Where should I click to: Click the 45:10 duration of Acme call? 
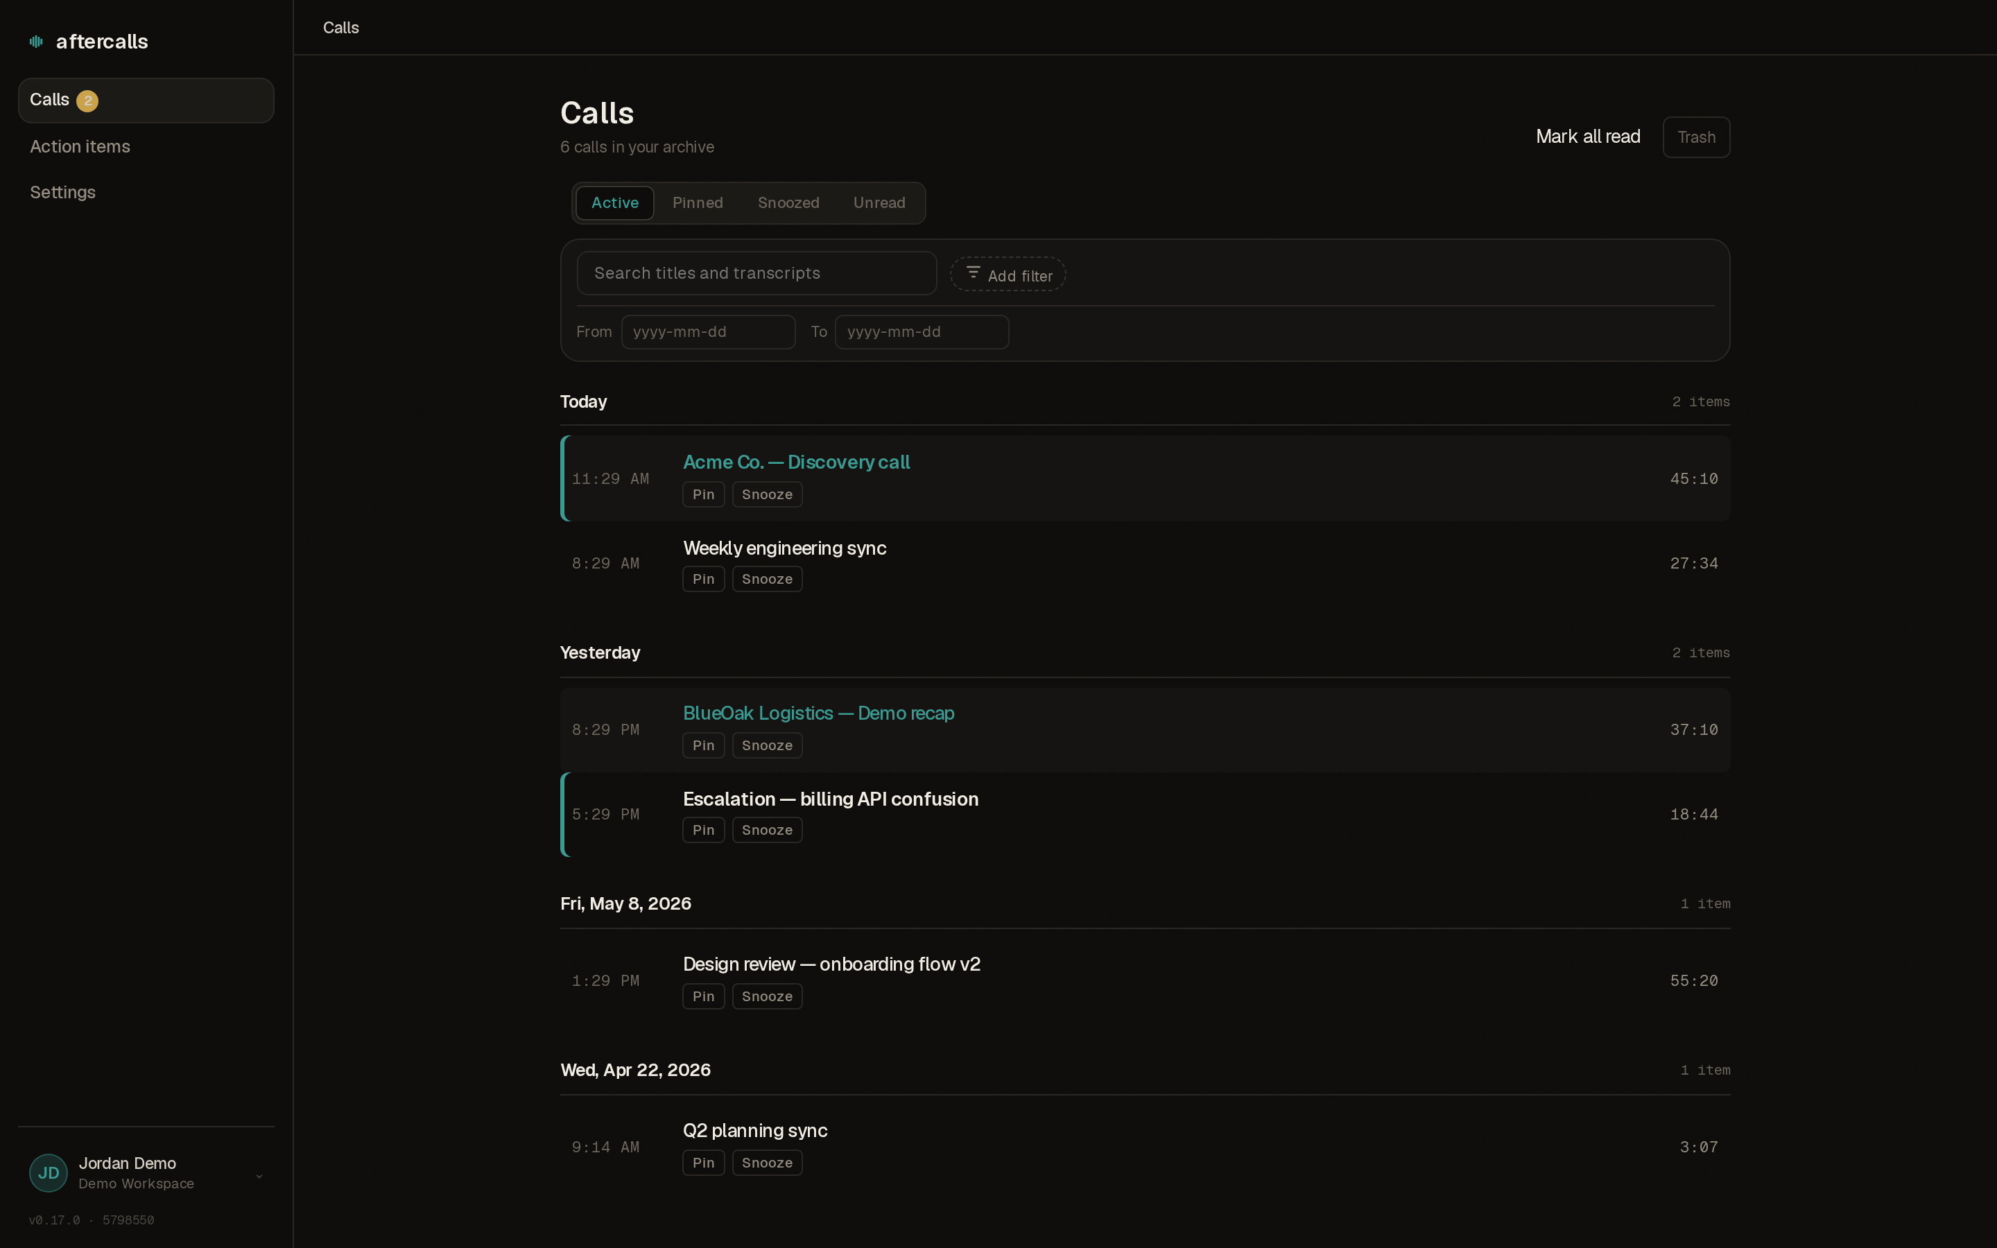point(1693,478)
